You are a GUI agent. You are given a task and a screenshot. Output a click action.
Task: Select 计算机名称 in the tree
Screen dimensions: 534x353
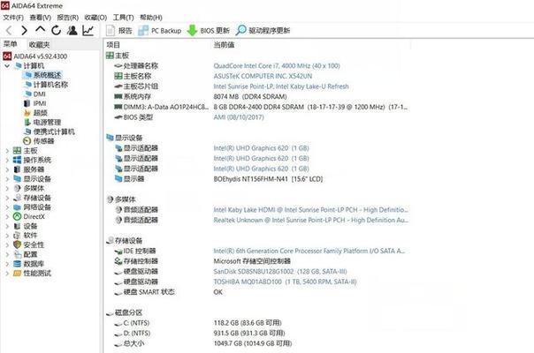click(x=47, y=85)
